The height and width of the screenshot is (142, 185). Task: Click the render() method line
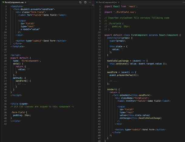113,89
